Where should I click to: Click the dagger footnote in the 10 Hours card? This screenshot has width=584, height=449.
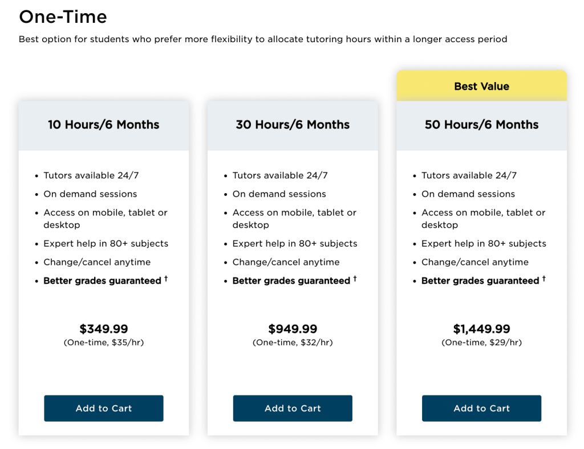[x=165, y=278]
